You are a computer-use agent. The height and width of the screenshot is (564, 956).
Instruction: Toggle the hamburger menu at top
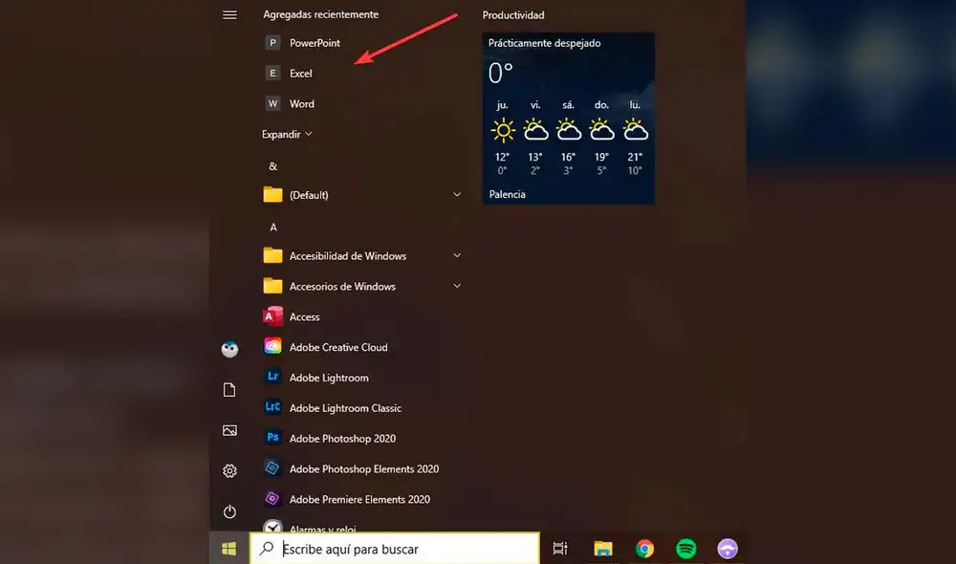click(229, 14)
